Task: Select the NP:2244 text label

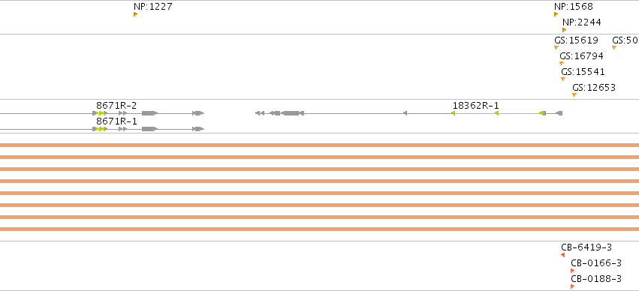Action: click(x=581, y=22)
